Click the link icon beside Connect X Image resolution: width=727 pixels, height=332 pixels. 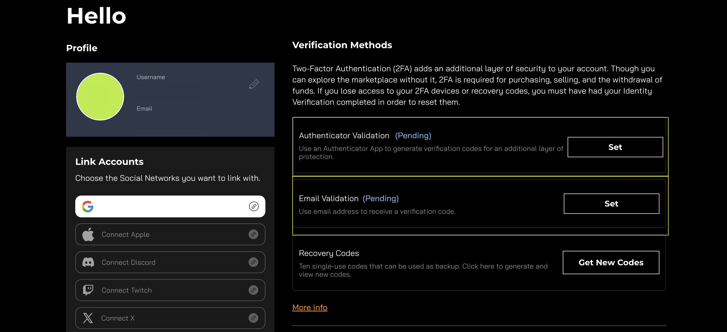253,318
